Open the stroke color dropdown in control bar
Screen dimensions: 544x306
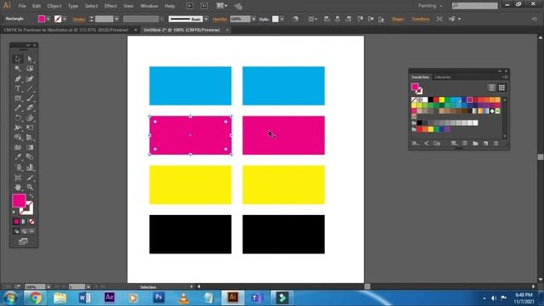tap(65, 19)
